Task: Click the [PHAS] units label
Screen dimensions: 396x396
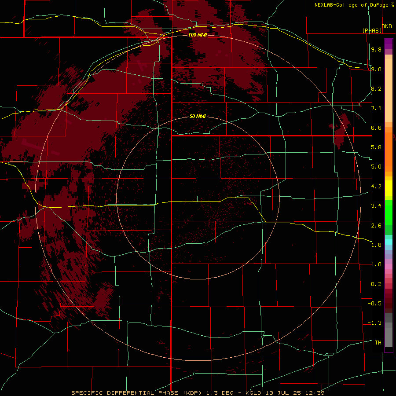Action: [x=372, y=30]
